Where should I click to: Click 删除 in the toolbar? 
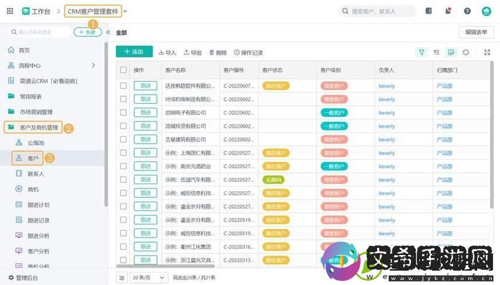(218, 52)
